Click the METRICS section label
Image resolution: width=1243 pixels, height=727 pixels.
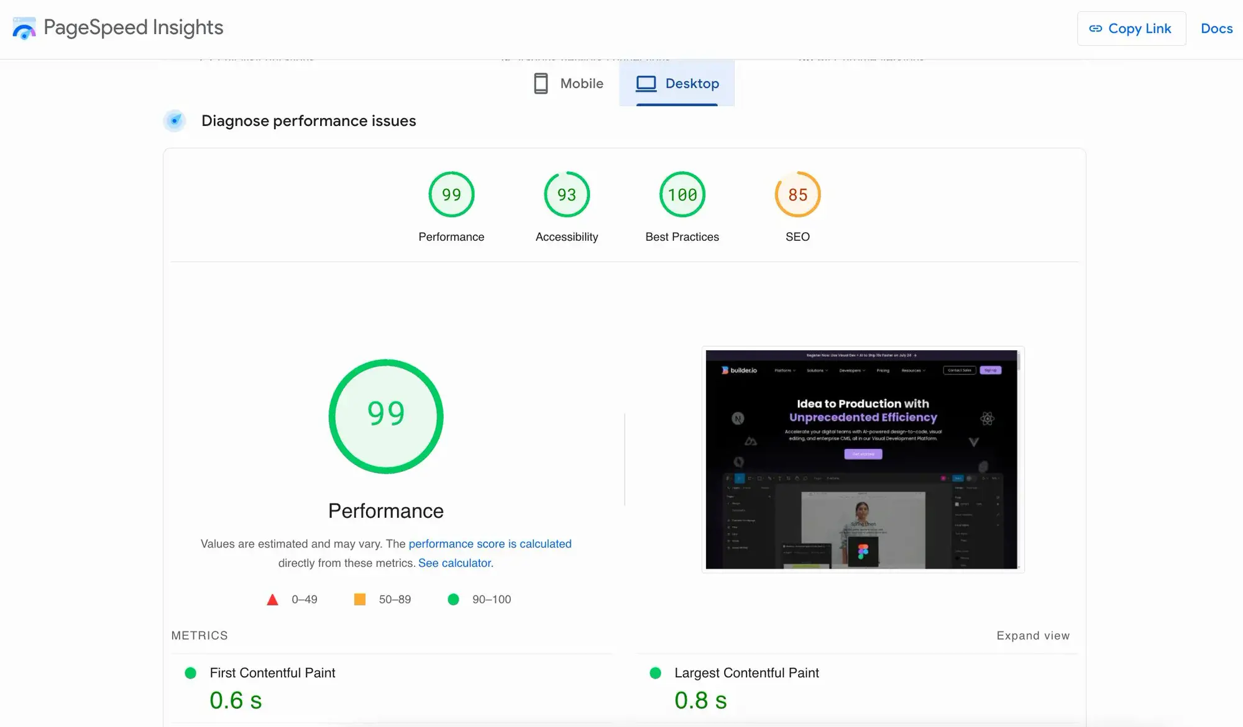200,636
